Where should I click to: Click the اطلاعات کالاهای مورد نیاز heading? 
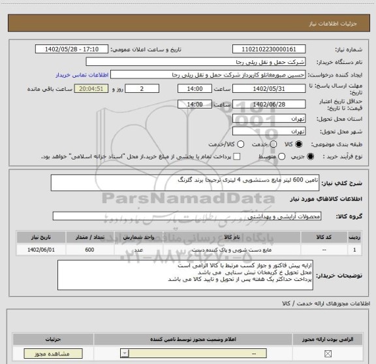[326, 199]
